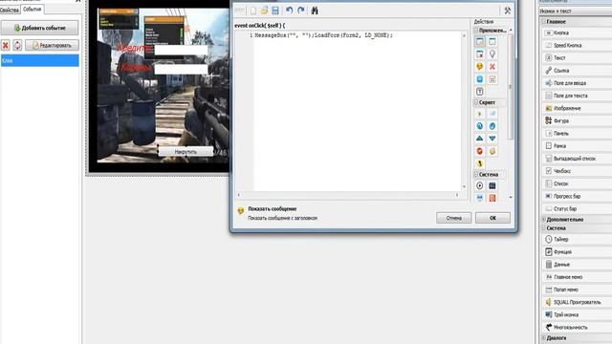
Task: Click the lower white input field on form
Action: click(x=181, y=69)
